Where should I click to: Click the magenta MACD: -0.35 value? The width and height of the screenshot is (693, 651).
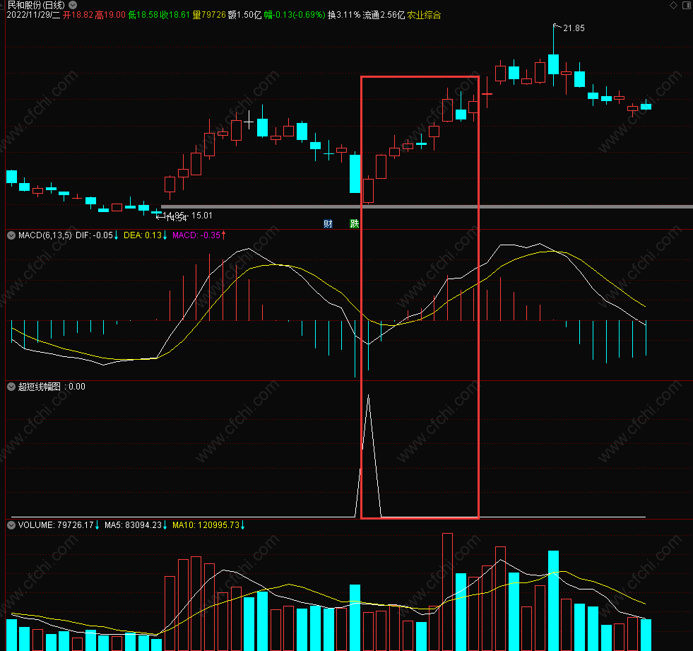point(196,235)
